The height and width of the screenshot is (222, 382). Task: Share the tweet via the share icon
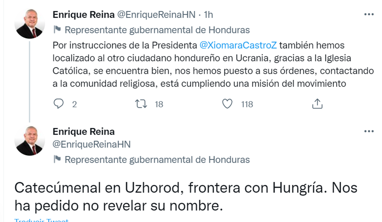point(317,104)
